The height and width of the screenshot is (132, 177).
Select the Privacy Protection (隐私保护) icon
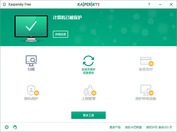click(x=31, y=89)
